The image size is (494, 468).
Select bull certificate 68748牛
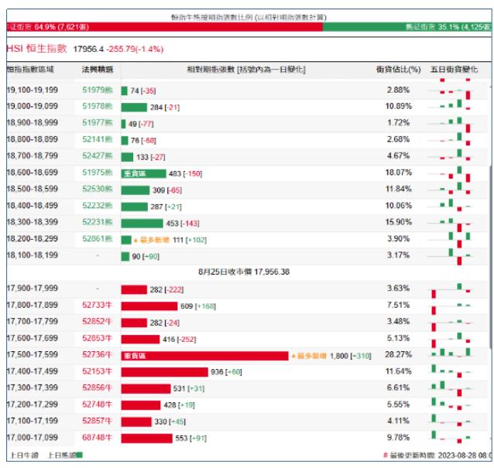pyautogui.click(x=97, y=438)
